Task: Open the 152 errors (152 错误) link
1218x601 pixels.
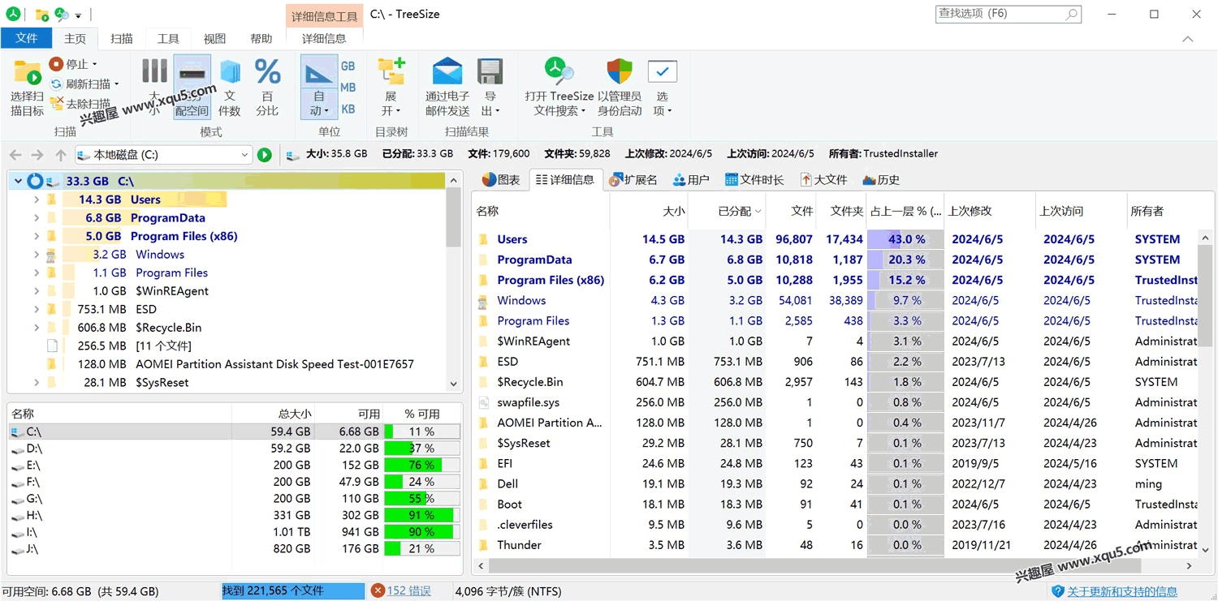Action: click(408, 591)
